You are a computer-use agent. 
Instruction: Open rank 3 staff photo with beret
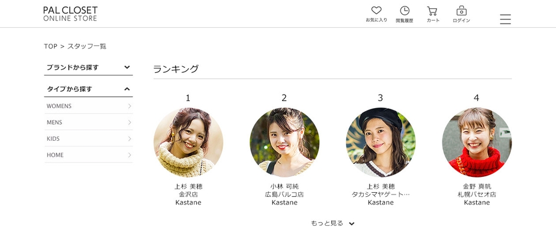coord(380,142)
